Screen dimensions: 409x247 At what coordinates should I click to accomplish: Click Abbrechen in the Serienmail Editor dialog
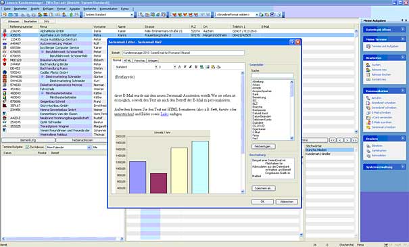pos(287,202)
